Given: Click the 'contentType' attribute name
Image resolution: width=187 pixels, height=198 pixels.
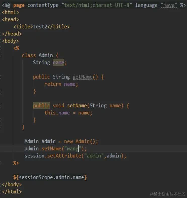Looking at the screenshot, I should point(43,5).
